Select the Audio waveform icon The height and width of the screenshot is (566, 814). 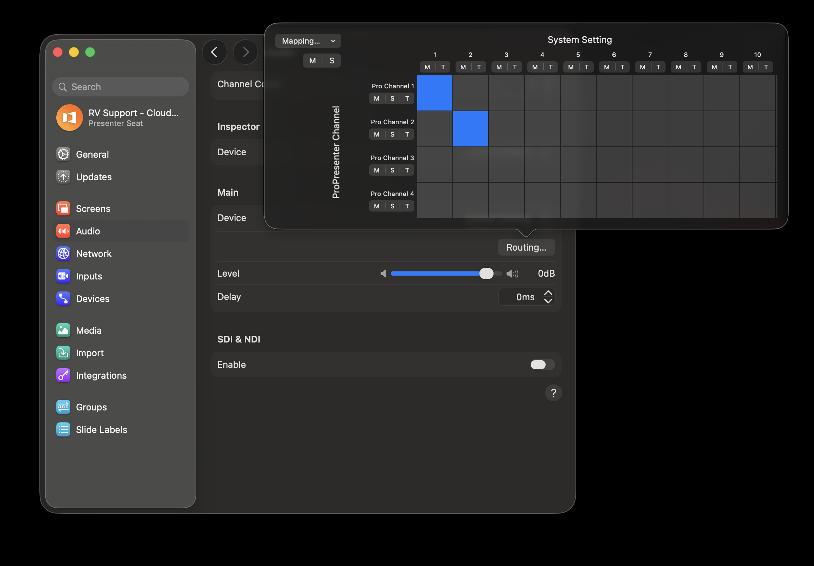click(x=63, y=231)
